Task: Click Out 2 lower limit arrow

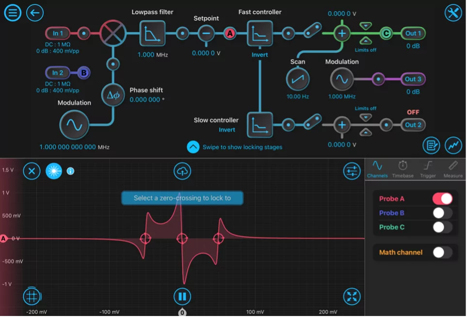Action: coord(365,132)
